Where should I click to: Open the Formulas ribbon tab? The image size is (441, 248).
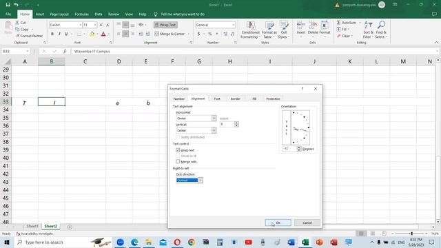(81, 14)
